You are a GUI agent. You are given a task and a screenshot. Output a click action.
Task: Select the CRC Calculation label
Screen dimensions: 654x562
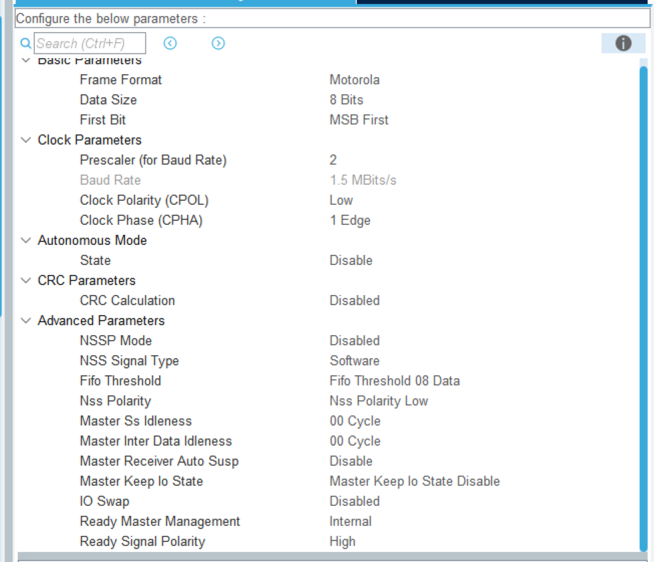(127, 300)
